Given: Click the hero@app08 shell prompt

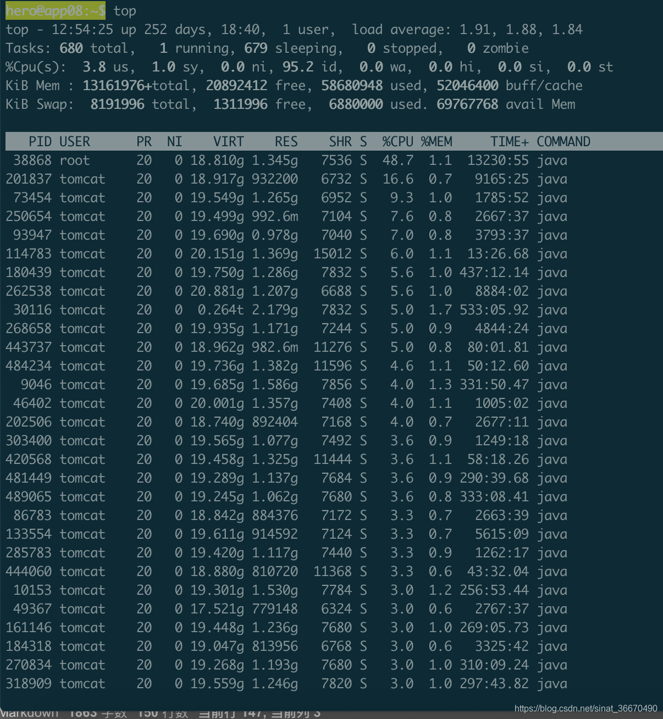Looking at the screenshot, I should click(56, 10).
